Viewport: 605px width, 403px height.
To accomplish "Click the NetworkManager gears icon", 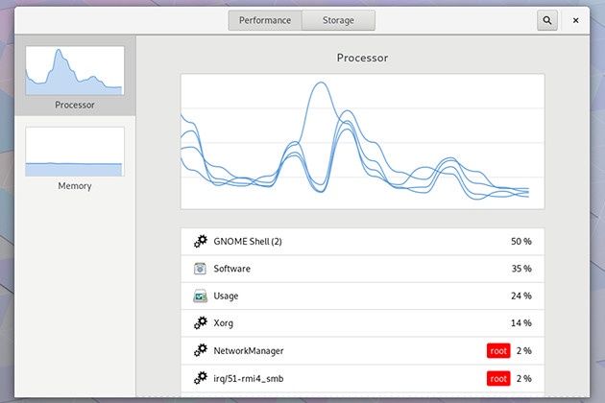I will pyautogui.click(x=201, y=350).
